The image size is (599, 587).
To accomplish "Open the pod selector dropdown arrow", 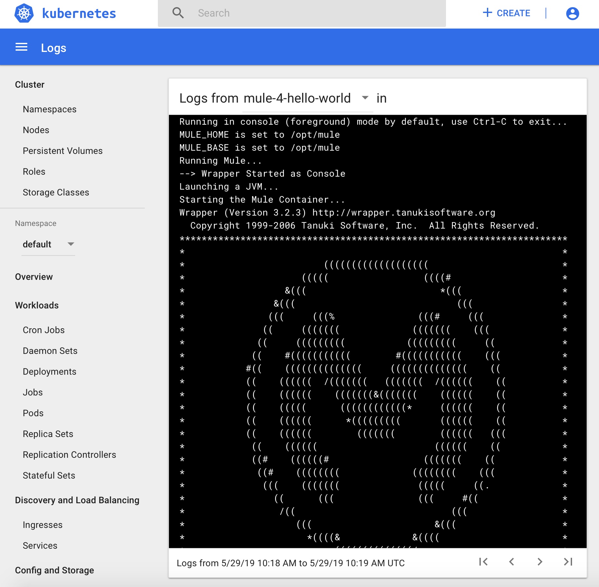I will coord(365,98).
